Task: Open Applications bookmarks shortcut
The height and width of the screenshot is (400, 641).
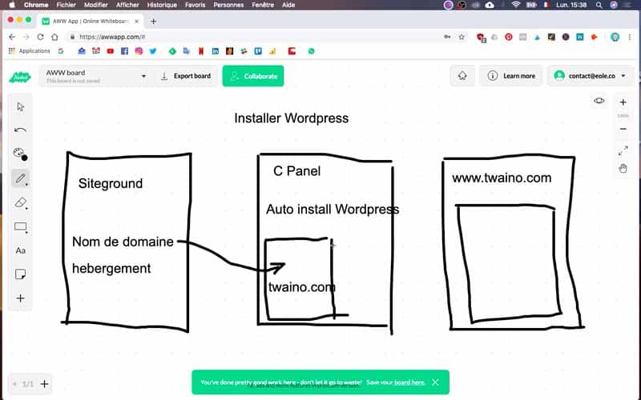Action: point(30,51)
